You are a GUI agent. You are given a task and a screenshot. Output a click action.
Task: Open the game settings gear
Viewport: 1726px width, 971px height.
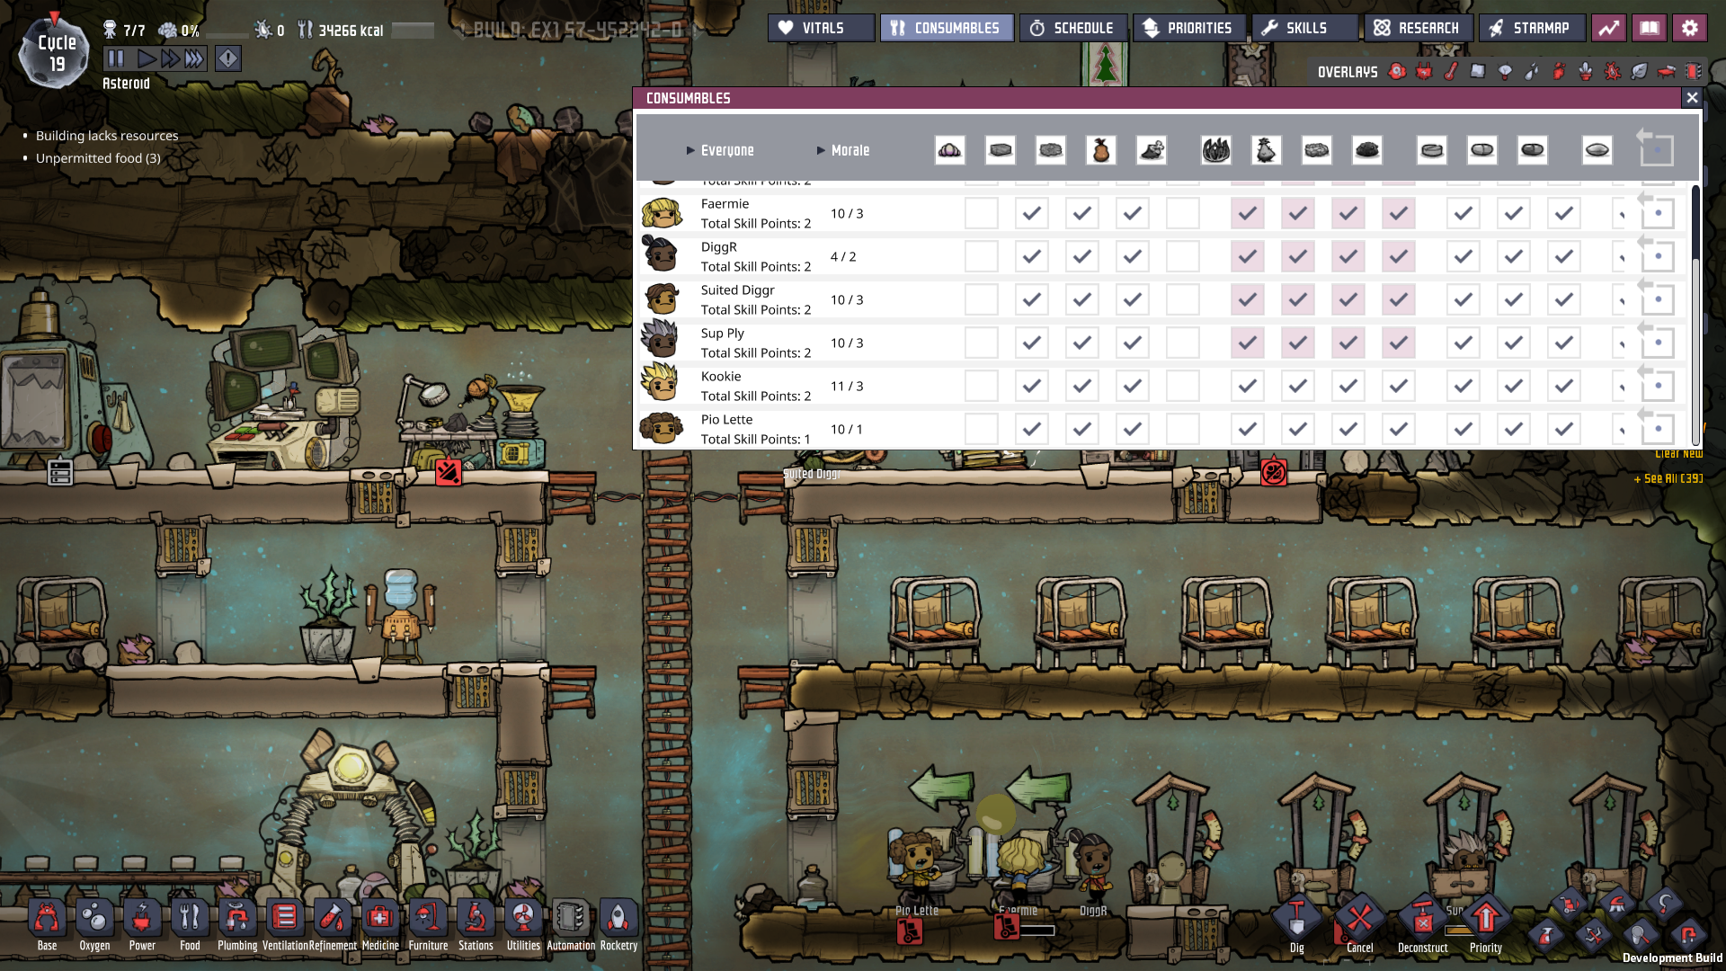coord(1690,28)
